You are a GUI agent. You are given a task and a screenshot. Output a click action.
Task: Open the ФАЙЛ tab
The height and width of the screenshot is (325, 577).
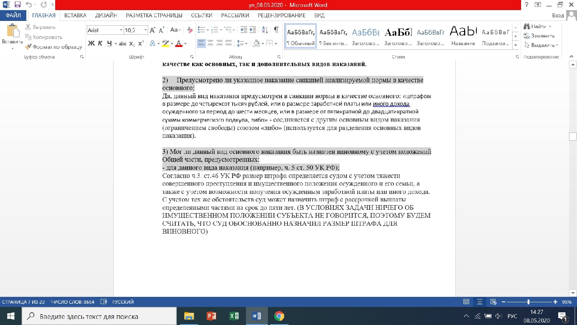[x=13, y=15]
